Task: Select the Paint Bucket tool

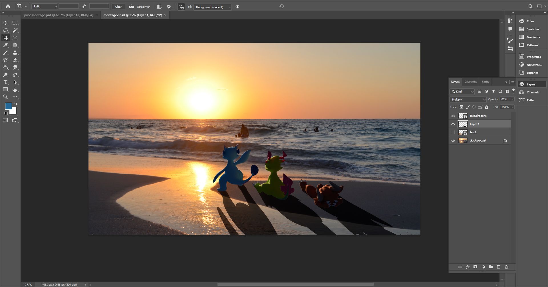Action: coord(5,67)
